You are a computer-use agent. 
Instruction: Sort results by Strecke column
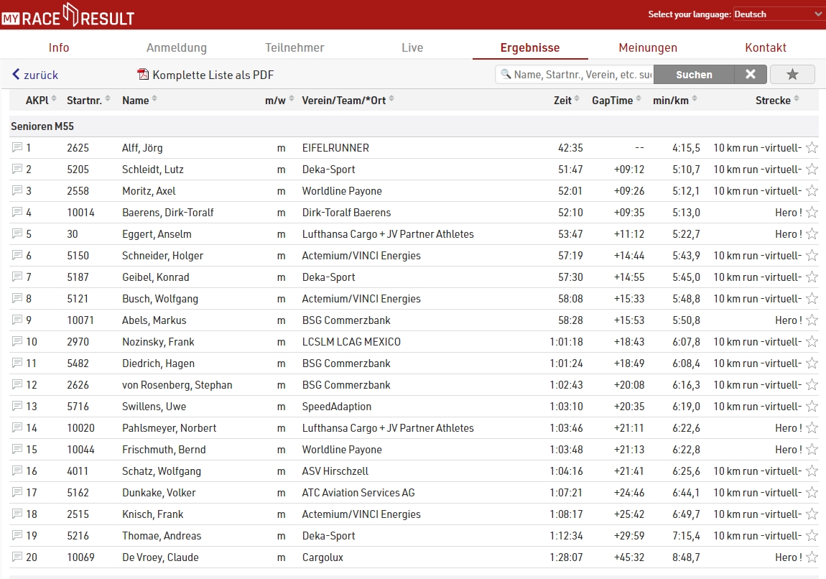click(x=777, y=100)
